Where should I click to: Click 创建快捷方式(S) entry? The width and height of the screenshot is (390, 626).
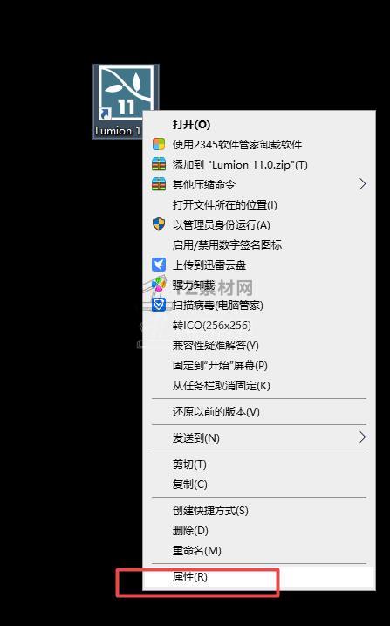pyautogui.click(x=259, y=510)
